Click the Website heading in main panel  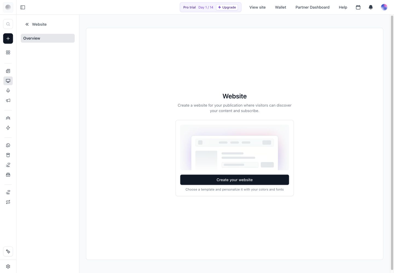[234, 96]
